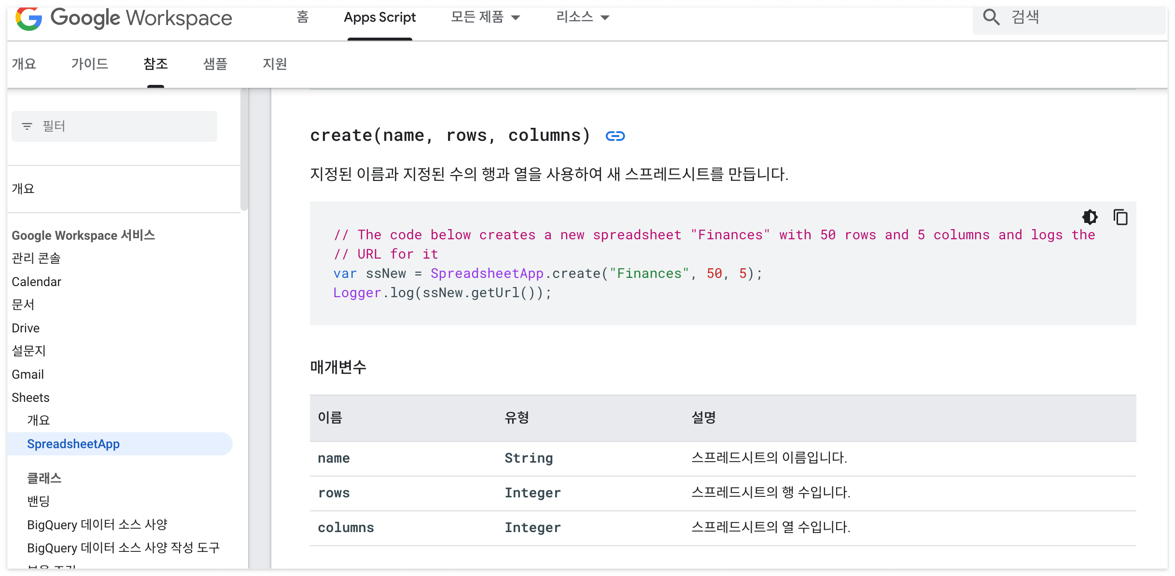Image resolution: width=1175 pixels, height=576 pixels.
Task: Click the 홈 navigation link
Action: [x=303, y=17]
